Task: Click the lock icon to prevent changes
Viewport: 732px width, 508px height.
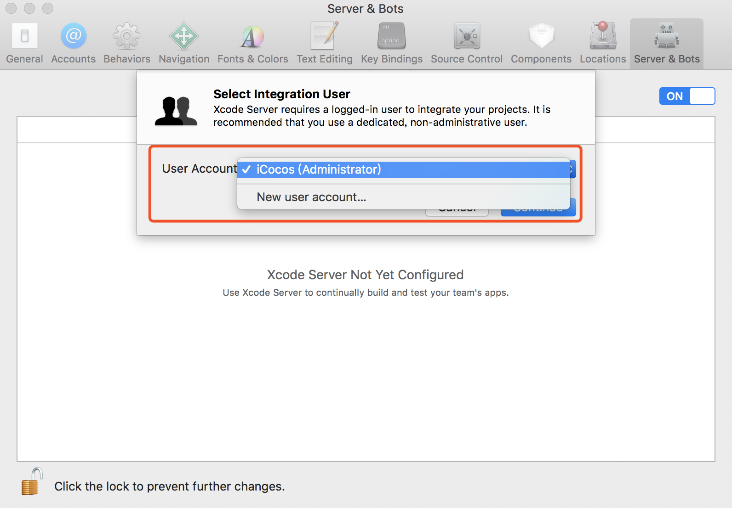Action: (x=32, y=481)
